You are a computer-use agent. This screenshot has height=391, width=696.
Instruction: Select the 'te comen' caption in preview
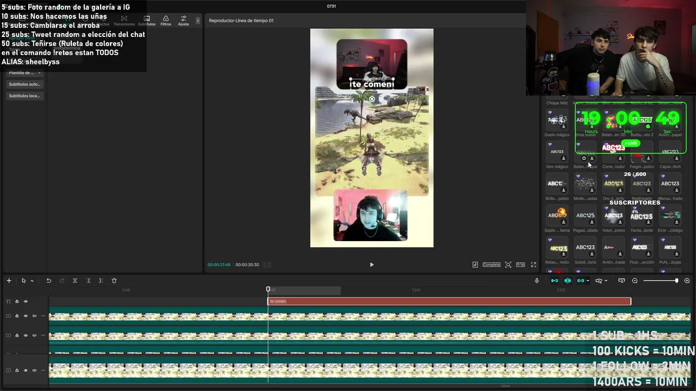coord(372,84)
